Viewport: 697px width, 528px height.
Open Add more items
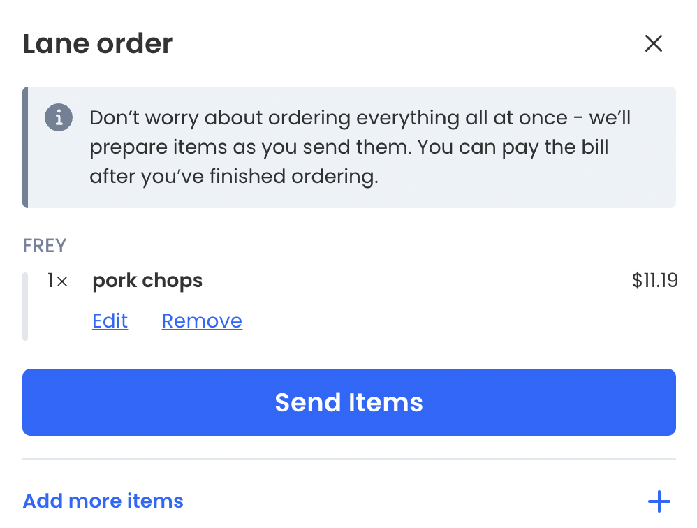pyautogui.click(x=103, y=501)
